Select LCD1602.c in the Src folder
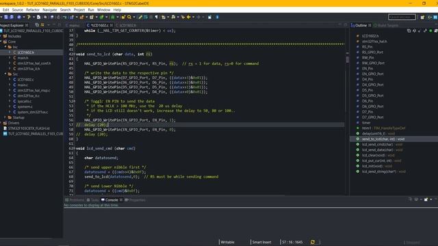The height and width of the screenshot is (246, 438). coord(25,79)
